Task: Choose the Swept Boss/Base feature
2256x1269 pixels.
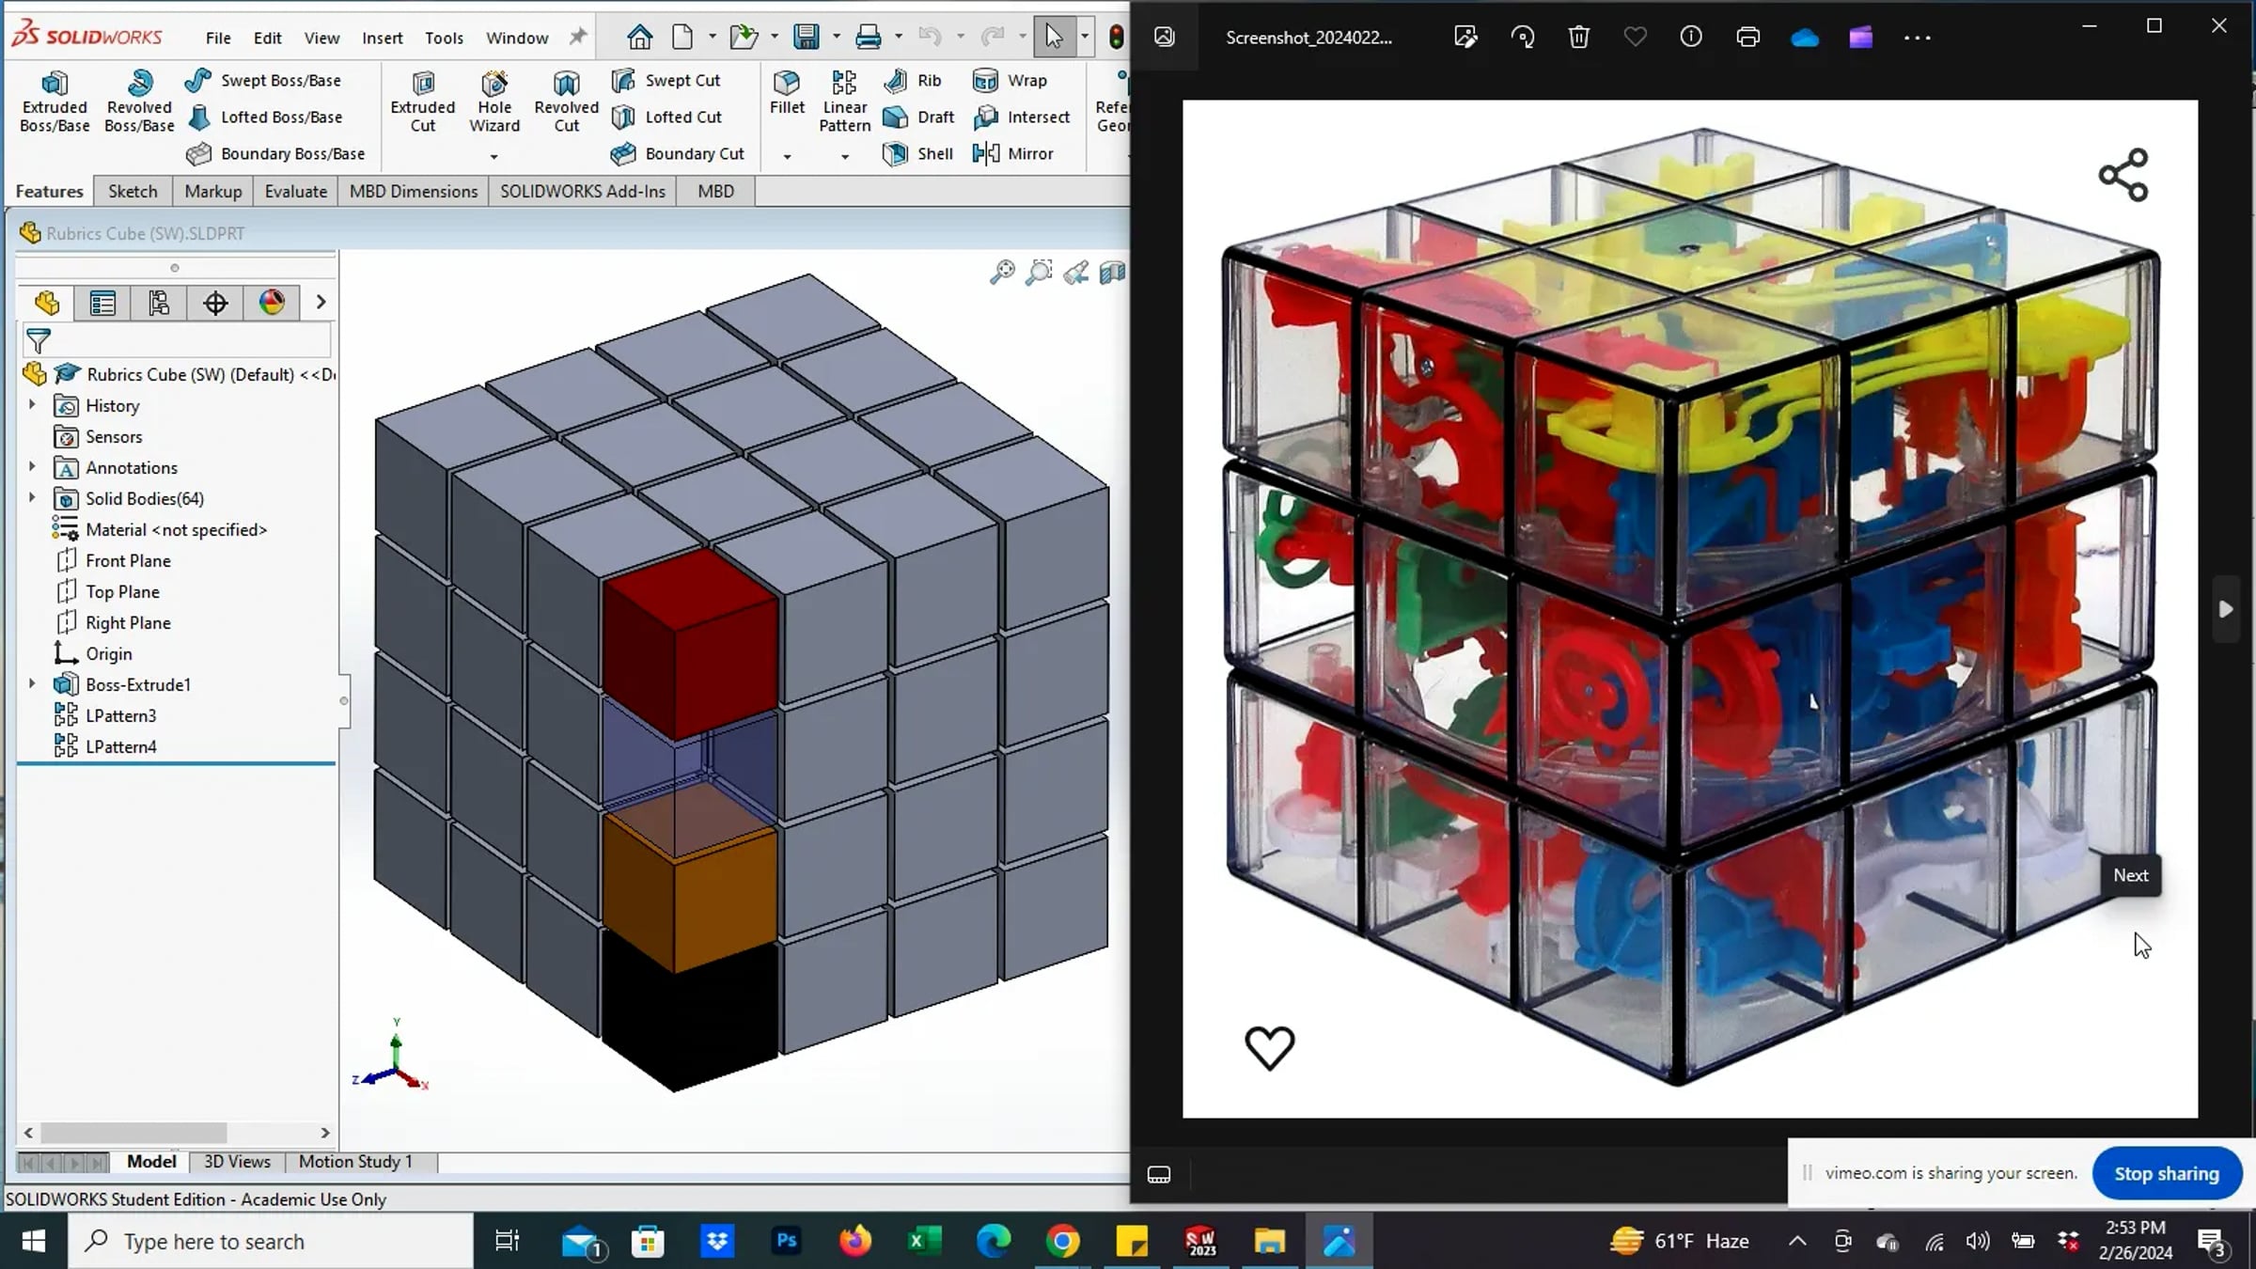Action: click(x=263, y=80)
